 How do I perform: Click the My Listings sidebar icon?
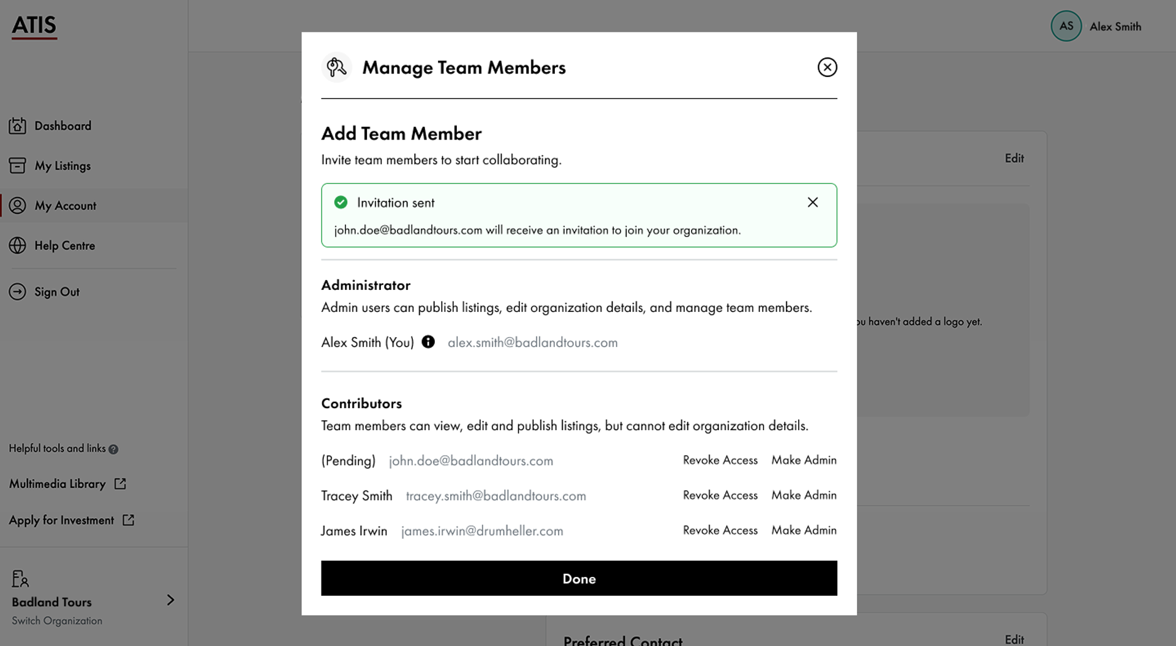coord(17,165)
